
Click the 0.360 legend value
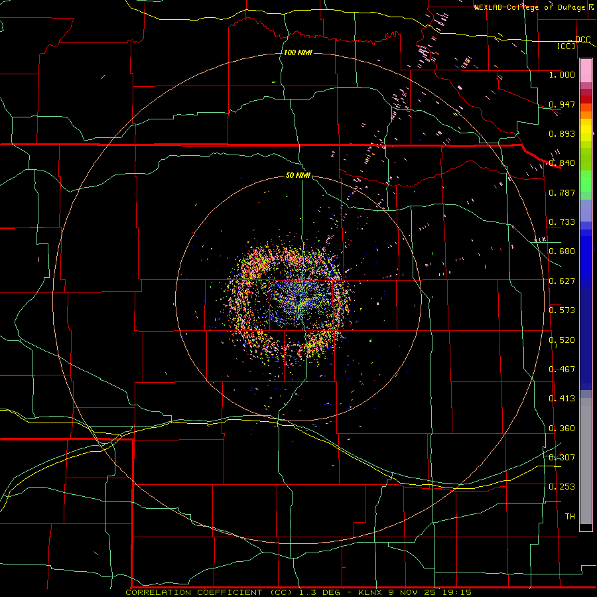tap(562, 429)
